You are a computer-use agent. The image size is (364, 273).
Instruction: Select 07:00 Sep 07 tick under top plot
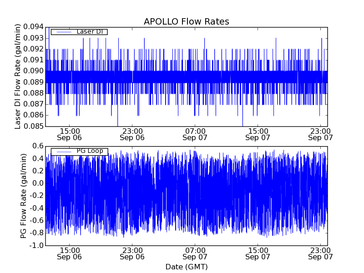coord(195,134)
